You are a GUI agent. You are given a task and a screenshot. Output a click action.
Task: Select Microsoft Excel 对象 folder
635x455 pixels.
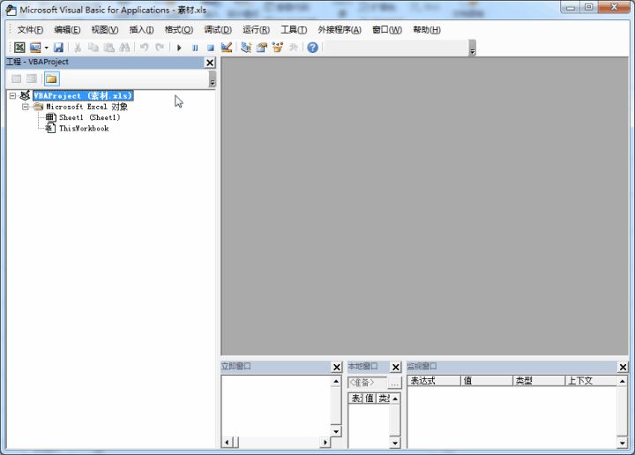tap(86, 107)
